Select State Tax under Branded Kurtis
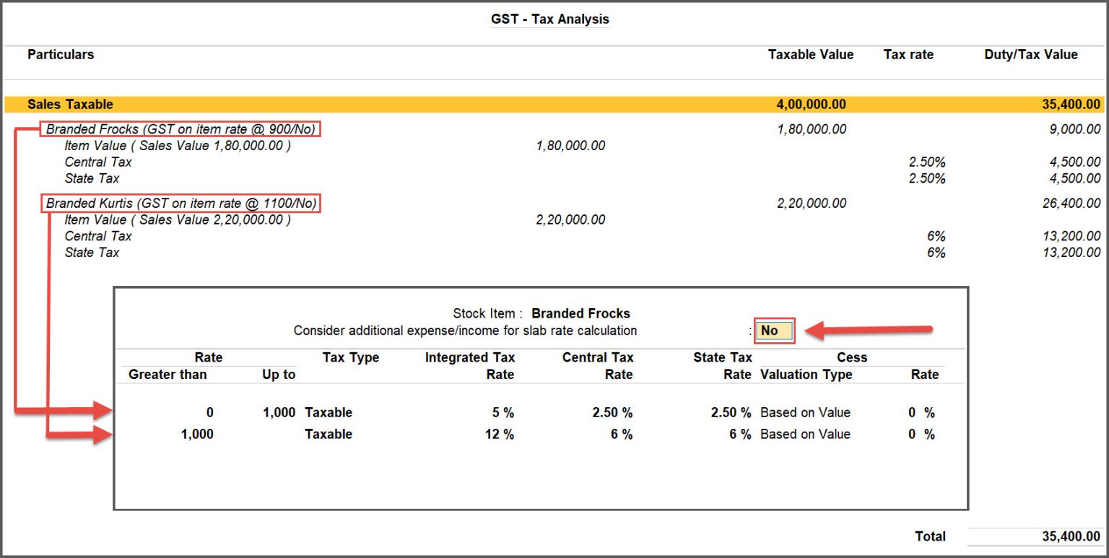The image size is (1109, 558). point(92,252)
